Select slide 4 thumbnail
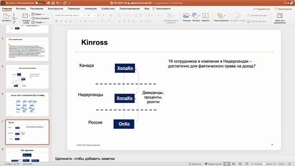Screen dimensions: 295x166 [27, 49]
